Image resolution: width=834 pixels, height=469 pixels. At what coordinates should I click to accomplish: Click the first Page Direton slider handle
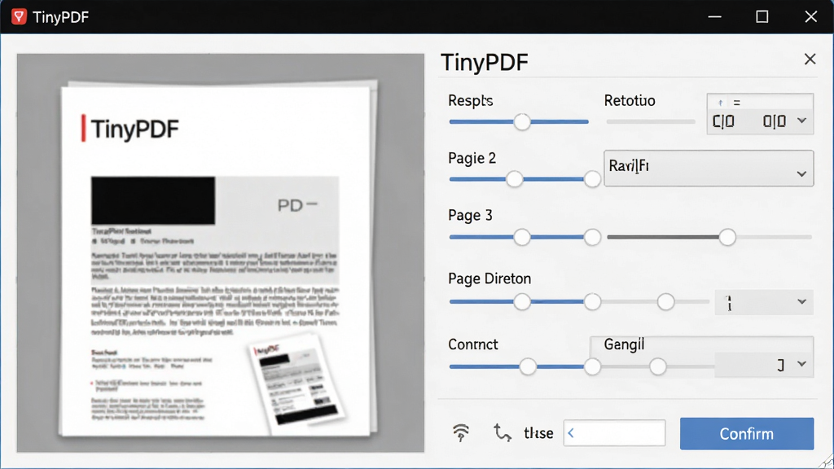coord(522,302)
